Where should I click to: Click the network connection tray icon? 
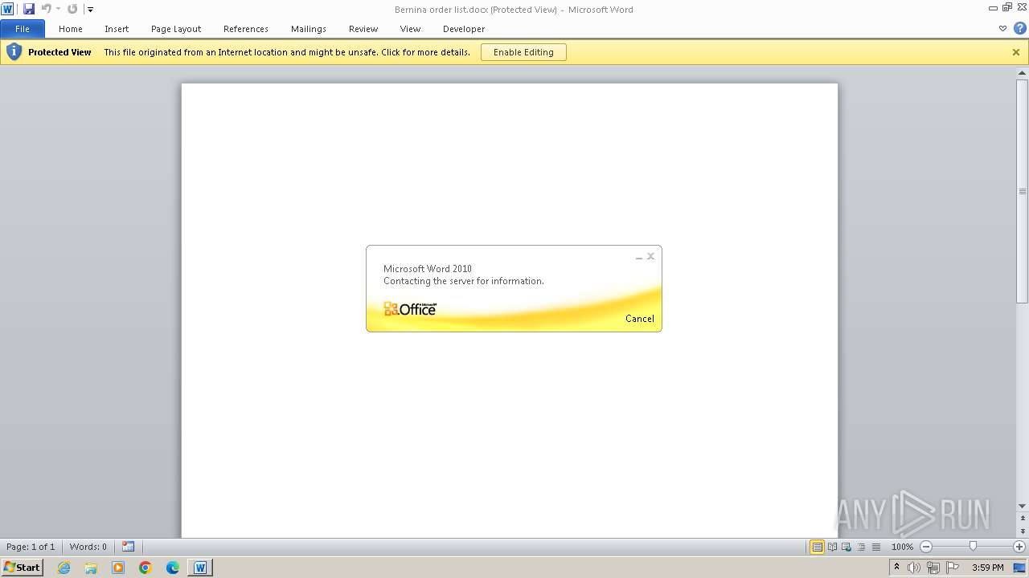coord(933,568)
